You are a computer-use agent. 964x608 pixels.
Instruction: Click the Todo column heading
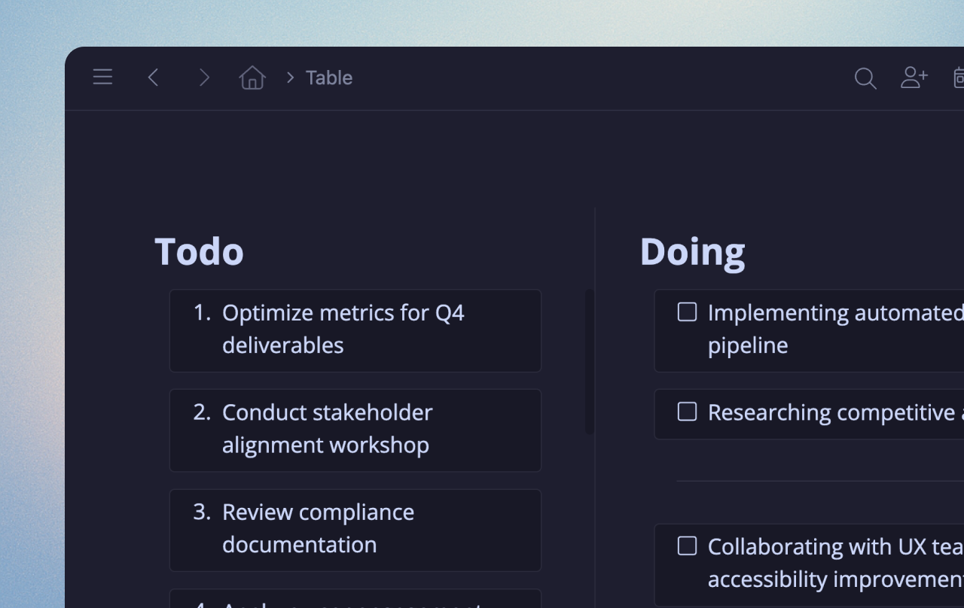[199, 251]
